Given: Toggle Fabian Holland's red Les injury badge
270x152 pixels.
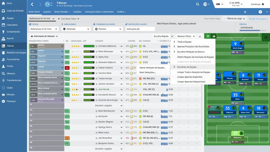Looking at the screenshot, I should 67,68.
